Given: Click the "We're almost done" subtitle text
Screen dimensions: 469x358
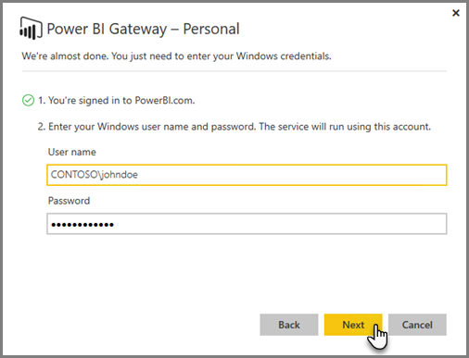Looking at the screenshot, I should click(176, 56).
